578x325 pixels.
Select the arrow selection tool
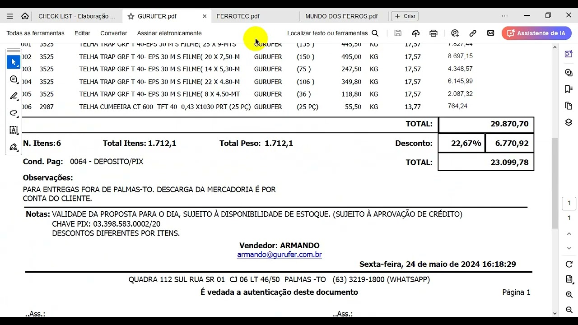click(x=14, y=62)
